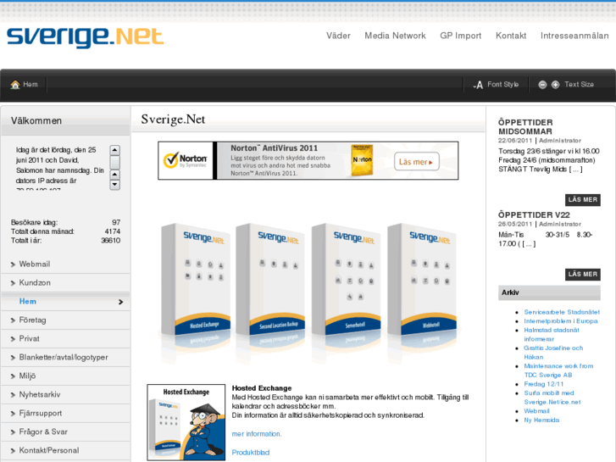
Task: Open Väder in top menu
Action: [x=338, y=36]
